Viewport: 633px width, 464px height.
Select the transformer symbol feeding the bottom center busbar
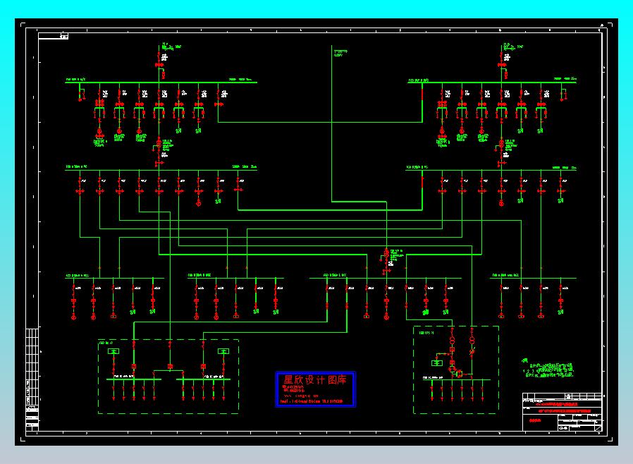(386, 253)
